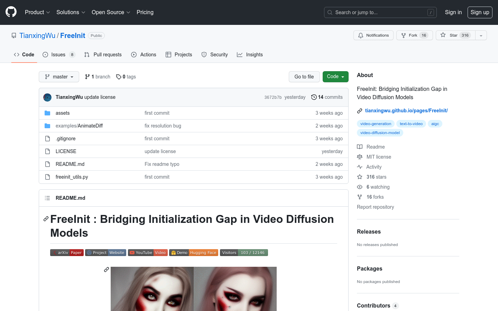This screenshot has height=311, width=498.
Task: Click the examples/AnimateDiff folder icon
Action: pos(47,126)
